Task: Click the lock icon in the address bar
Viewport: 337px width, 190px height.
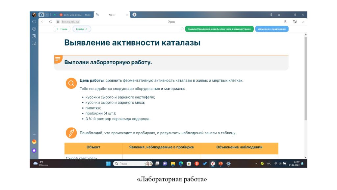Action: click(58, 22)
